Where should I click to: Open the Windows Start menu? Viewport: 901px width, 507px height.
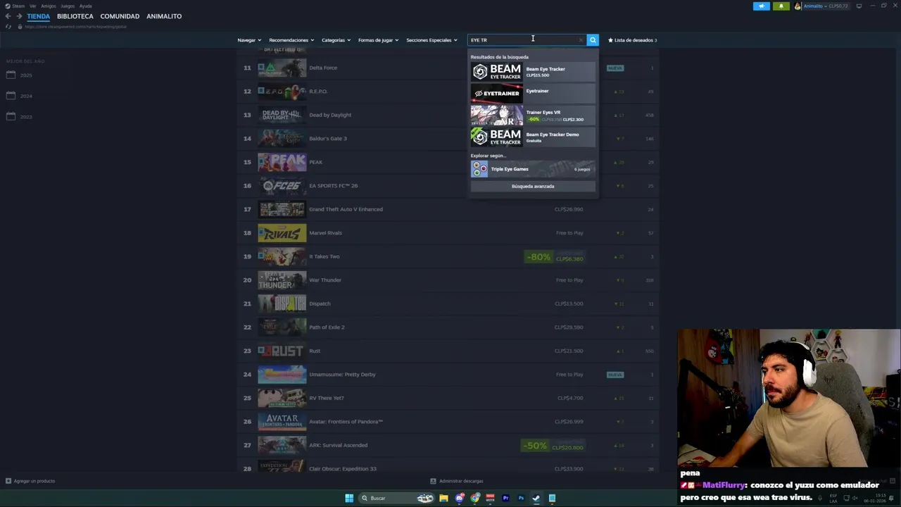349,498
